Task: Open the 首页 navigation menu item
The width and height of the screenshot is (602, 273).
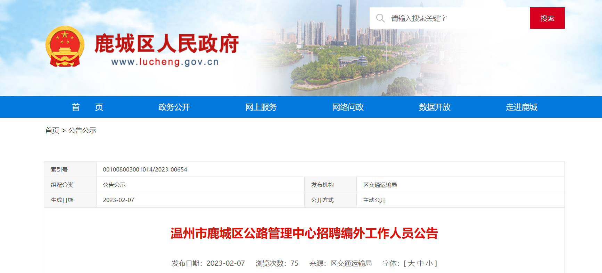Action: pos(87,107)
